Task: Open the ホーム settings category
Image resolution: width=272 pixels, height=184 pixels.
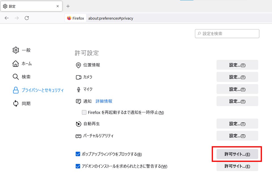Action: coord(22,64)
